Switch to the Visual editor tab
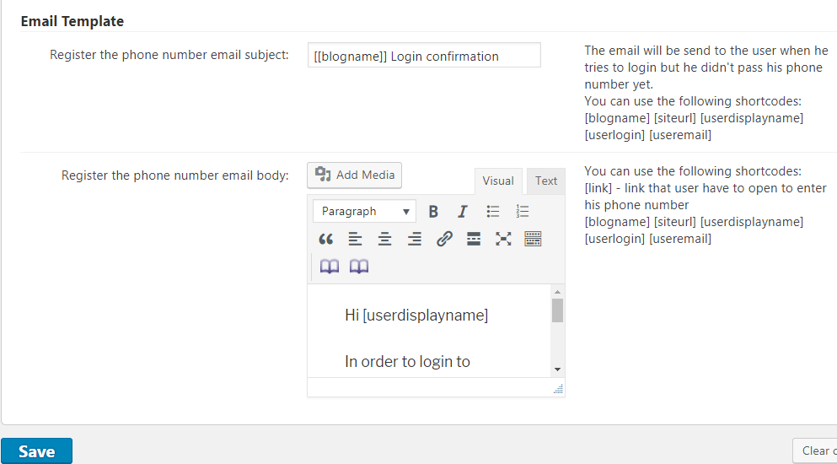Viewport: 837px width, 464px height. click(x=498, y=181)
